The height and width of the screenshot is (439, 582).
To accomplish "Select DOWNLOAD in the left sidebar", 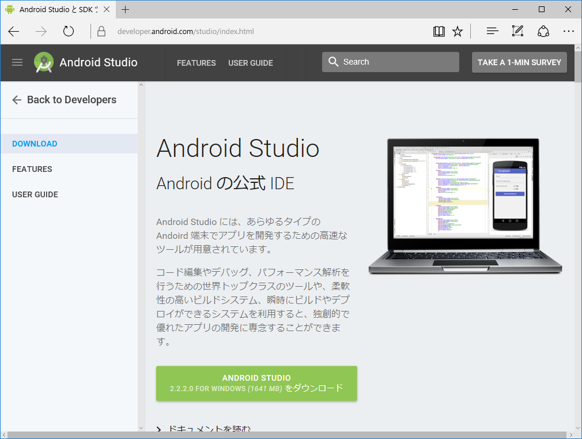I will coord(35,144).
